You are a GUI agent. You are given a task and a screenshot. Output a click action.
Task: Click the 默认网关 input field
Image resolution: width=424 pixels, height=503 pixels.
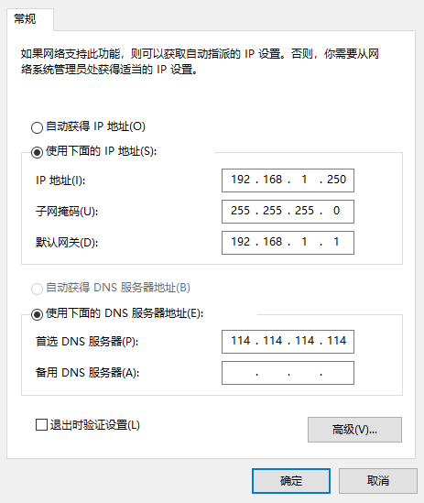[x=288, y=243]
